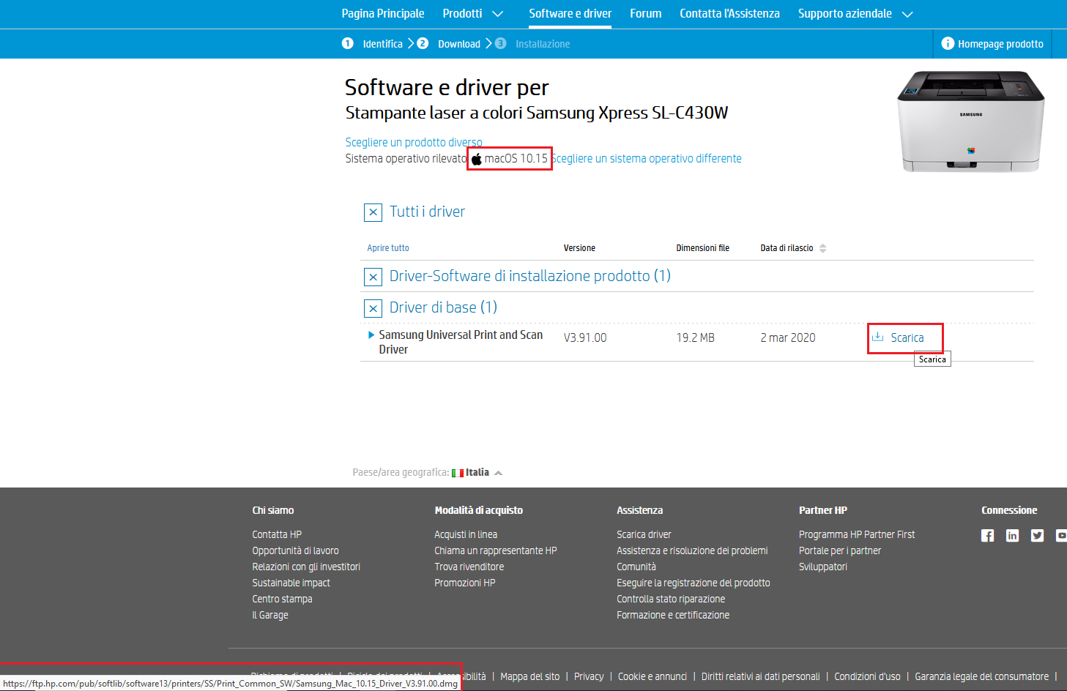This screenshot has width=1067, height=691.
Task: Open Cookie e annunci link
Action: coord(653,676)
